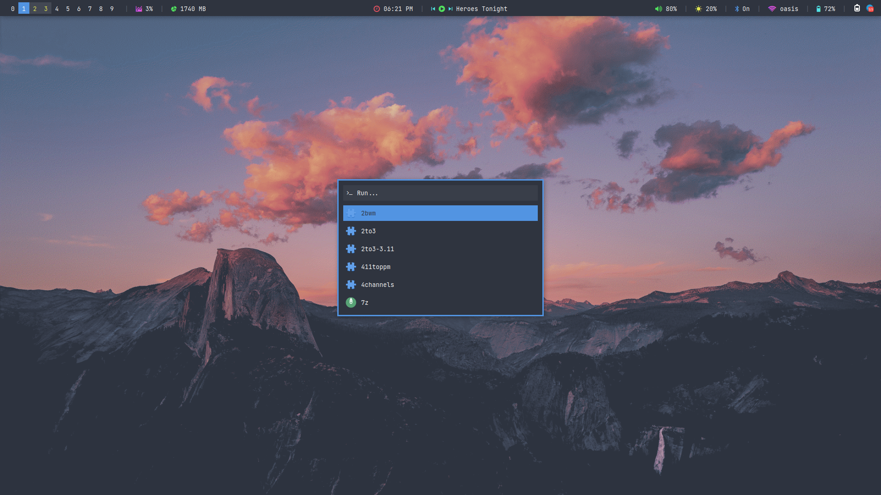Screen dimensions: 881x495
Task: Click the memory usage pie icon
Action: click(173, 9)
